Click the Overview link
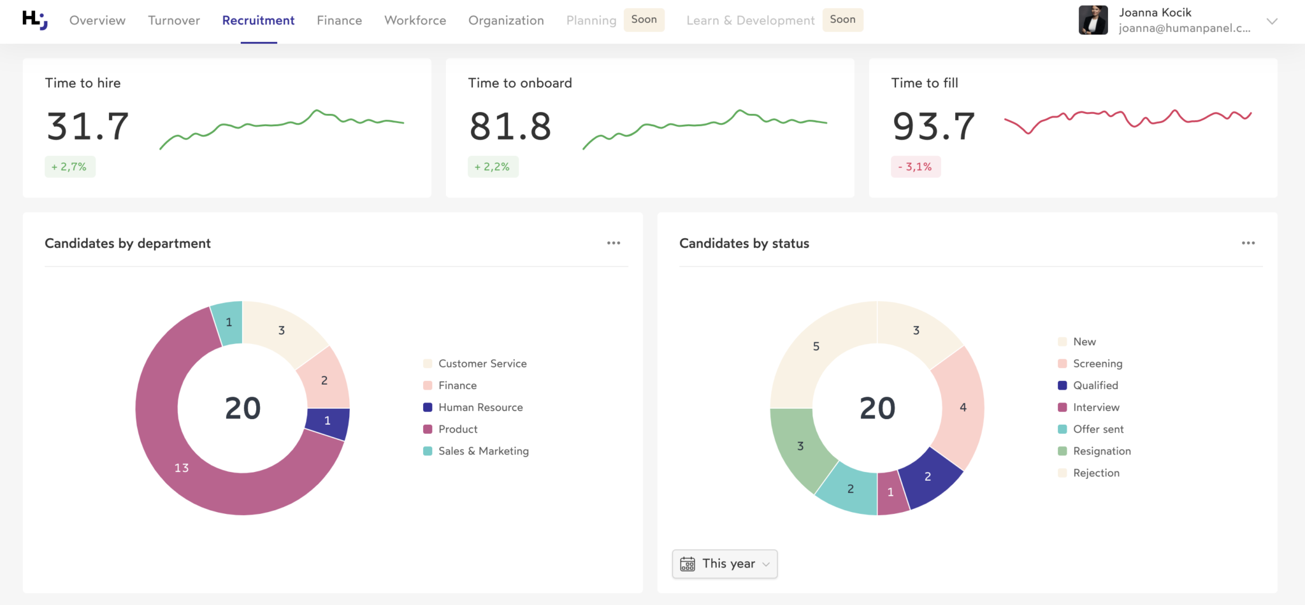This screenshot has height=605, width=1305. click(97, 20)
